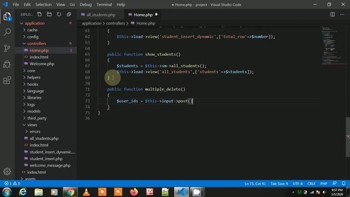
Task: Open notifications bell in status bar
Action: pos(343,183)
